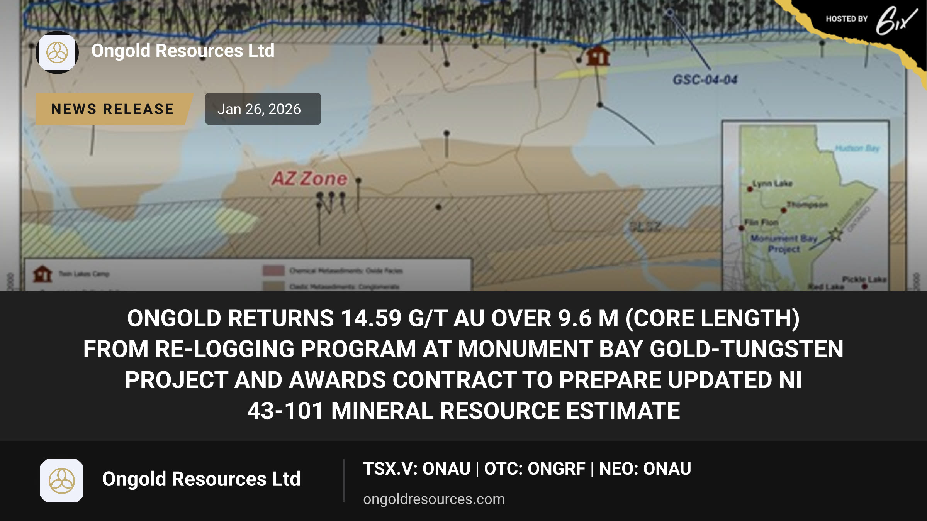Click the Twin Lakes Camp house icon on map

pyautogui.click(x=598, y=56)
